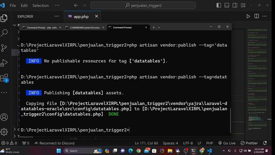The height and width of the screenshot is (155, 275).
Task: Split the editor to the right
Action: (257, 16)
